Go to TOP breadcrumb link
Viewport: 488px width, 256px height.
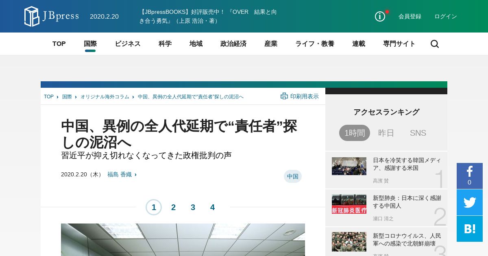[x=49, y=97]
